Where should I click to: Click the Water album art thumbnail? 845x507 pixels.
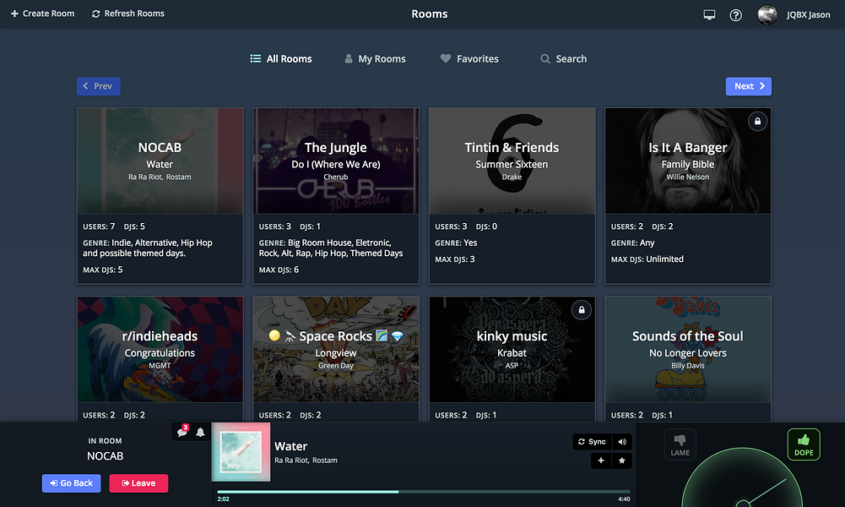coord(241,452)
